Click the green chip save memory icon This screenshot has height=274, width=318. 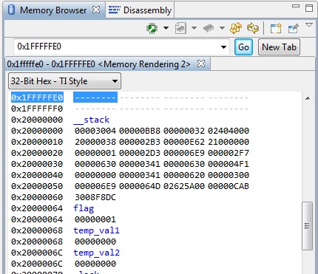tap(152, 28)
